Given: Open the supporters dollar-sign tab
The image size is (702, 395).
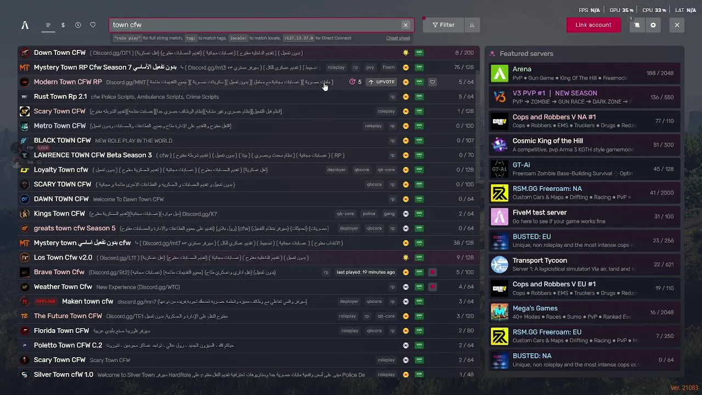Looking at the screenshot, I should [x=63, y=25].
